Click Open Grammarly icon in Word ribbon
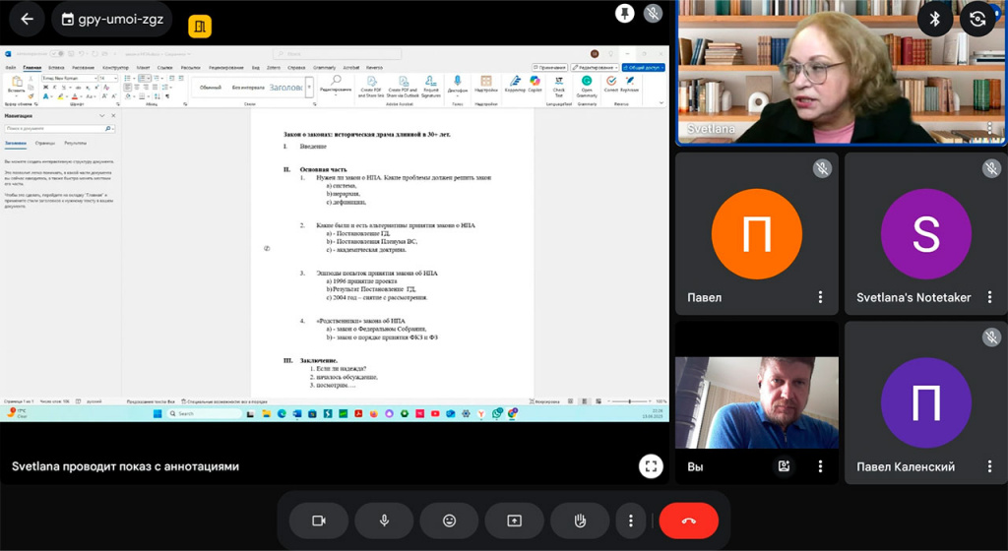The image size is (1008, 551). point(587,86)
